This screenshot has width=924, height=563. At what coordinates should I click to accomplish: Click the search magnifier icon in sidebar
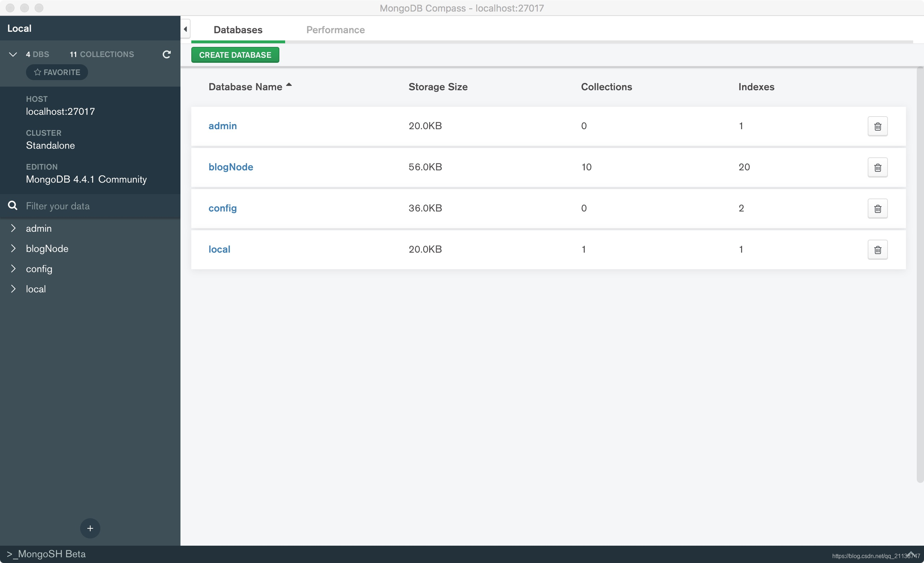tap(13, 206)
